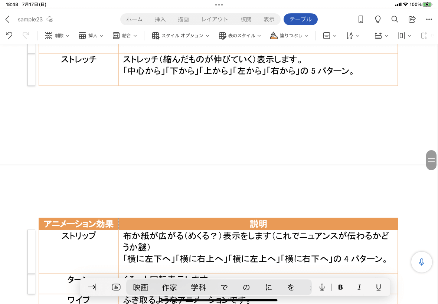
Task: Redo the last undone action
Action: (x=26, y=36)
